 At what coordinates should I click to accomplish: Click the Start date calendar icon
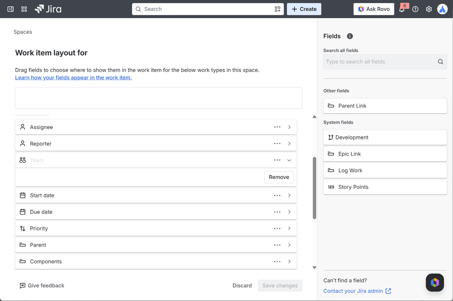coord(23,195)
